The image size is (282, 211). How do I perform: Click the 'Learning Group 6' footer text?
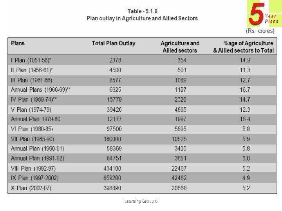coord(141,201)
